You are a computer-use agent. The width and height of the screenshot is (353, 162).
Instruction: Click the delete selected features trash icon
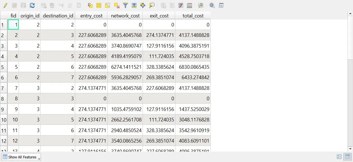coord(52,5)
